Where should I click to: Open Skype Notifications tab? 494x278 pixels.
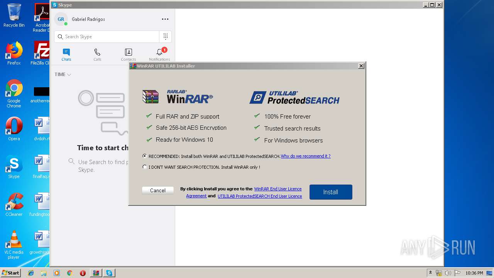(x=159, y=54)
